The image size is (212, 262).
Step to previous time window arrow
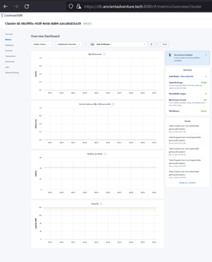tap(151, 44)
